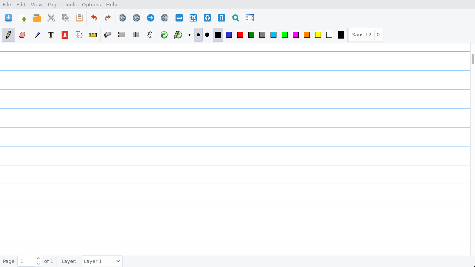Image resolution: width=475 pixels, height=267 pixels.
Task: Select the Highlighter tool
Action: (37, 35)
